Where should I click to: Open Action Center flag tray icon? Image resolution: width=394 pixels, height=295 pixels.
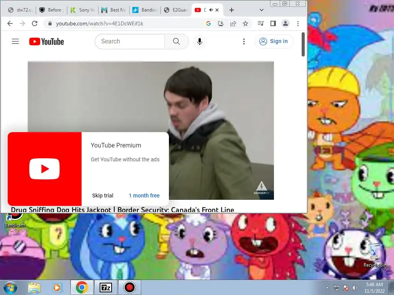coord(346,288)
